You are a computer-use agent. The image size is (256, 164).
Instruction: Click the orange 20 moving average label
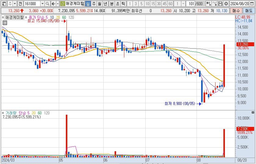tap(58, 17)
